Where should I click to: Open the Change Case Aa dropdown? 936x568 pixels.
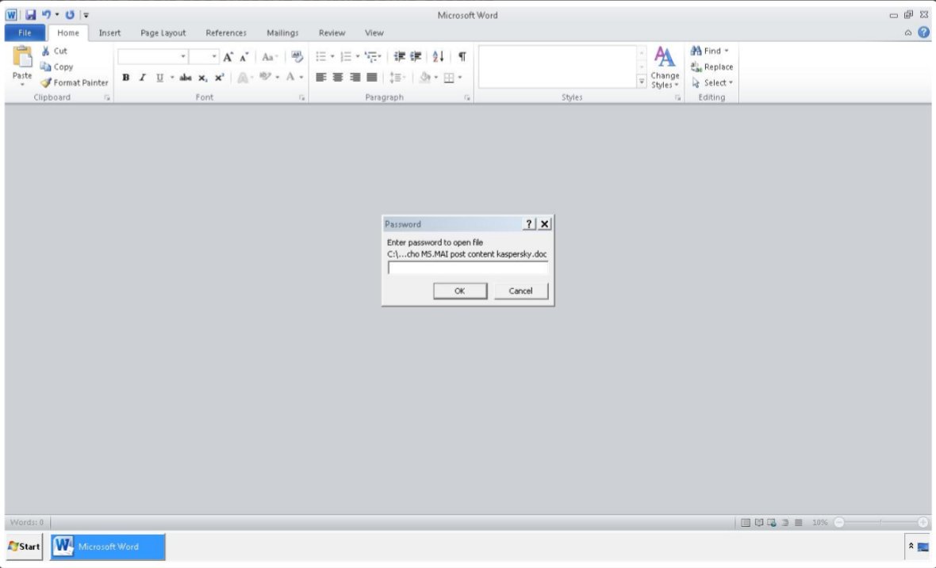[269, 57]
